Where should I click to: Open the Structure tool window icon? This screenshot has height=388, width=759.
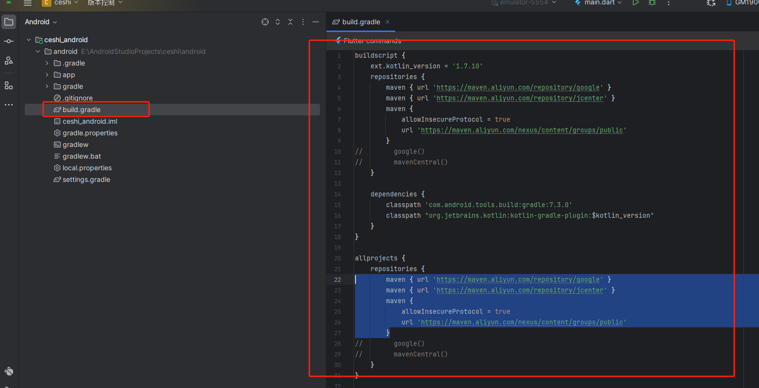(x=9, y=85)
